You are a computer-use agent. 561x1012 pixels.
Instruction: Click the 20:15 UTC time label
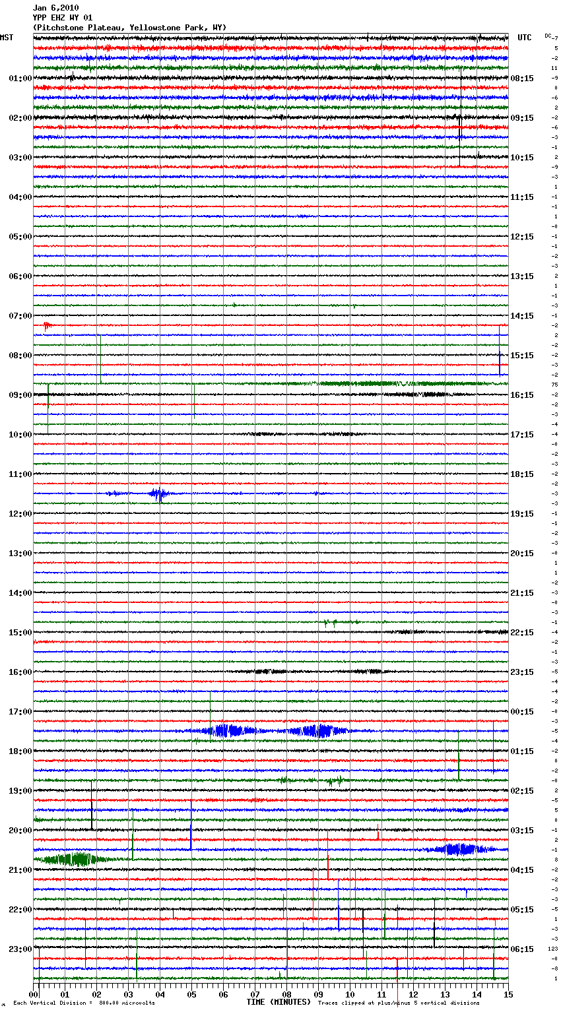tap(522, 553)
